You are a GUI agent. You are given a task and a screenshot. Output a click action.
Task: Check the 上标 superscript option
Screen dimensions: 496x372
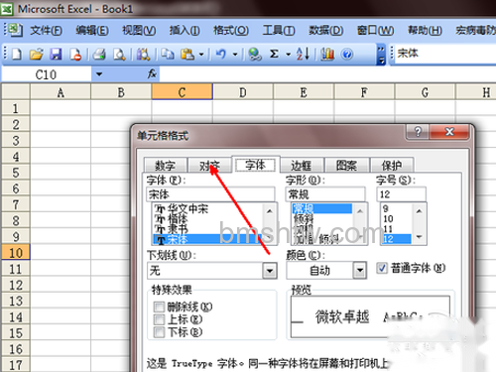[159, 319]
